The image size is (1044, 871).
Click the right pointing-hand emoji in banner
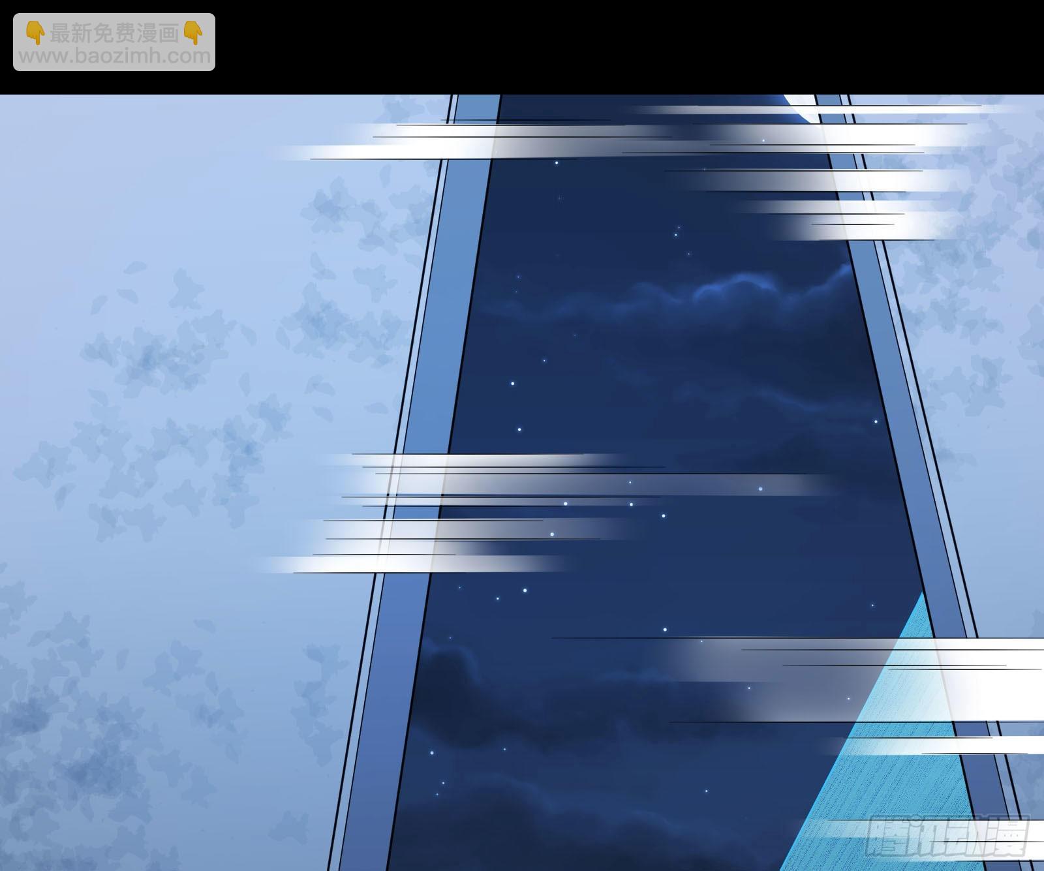193,33
